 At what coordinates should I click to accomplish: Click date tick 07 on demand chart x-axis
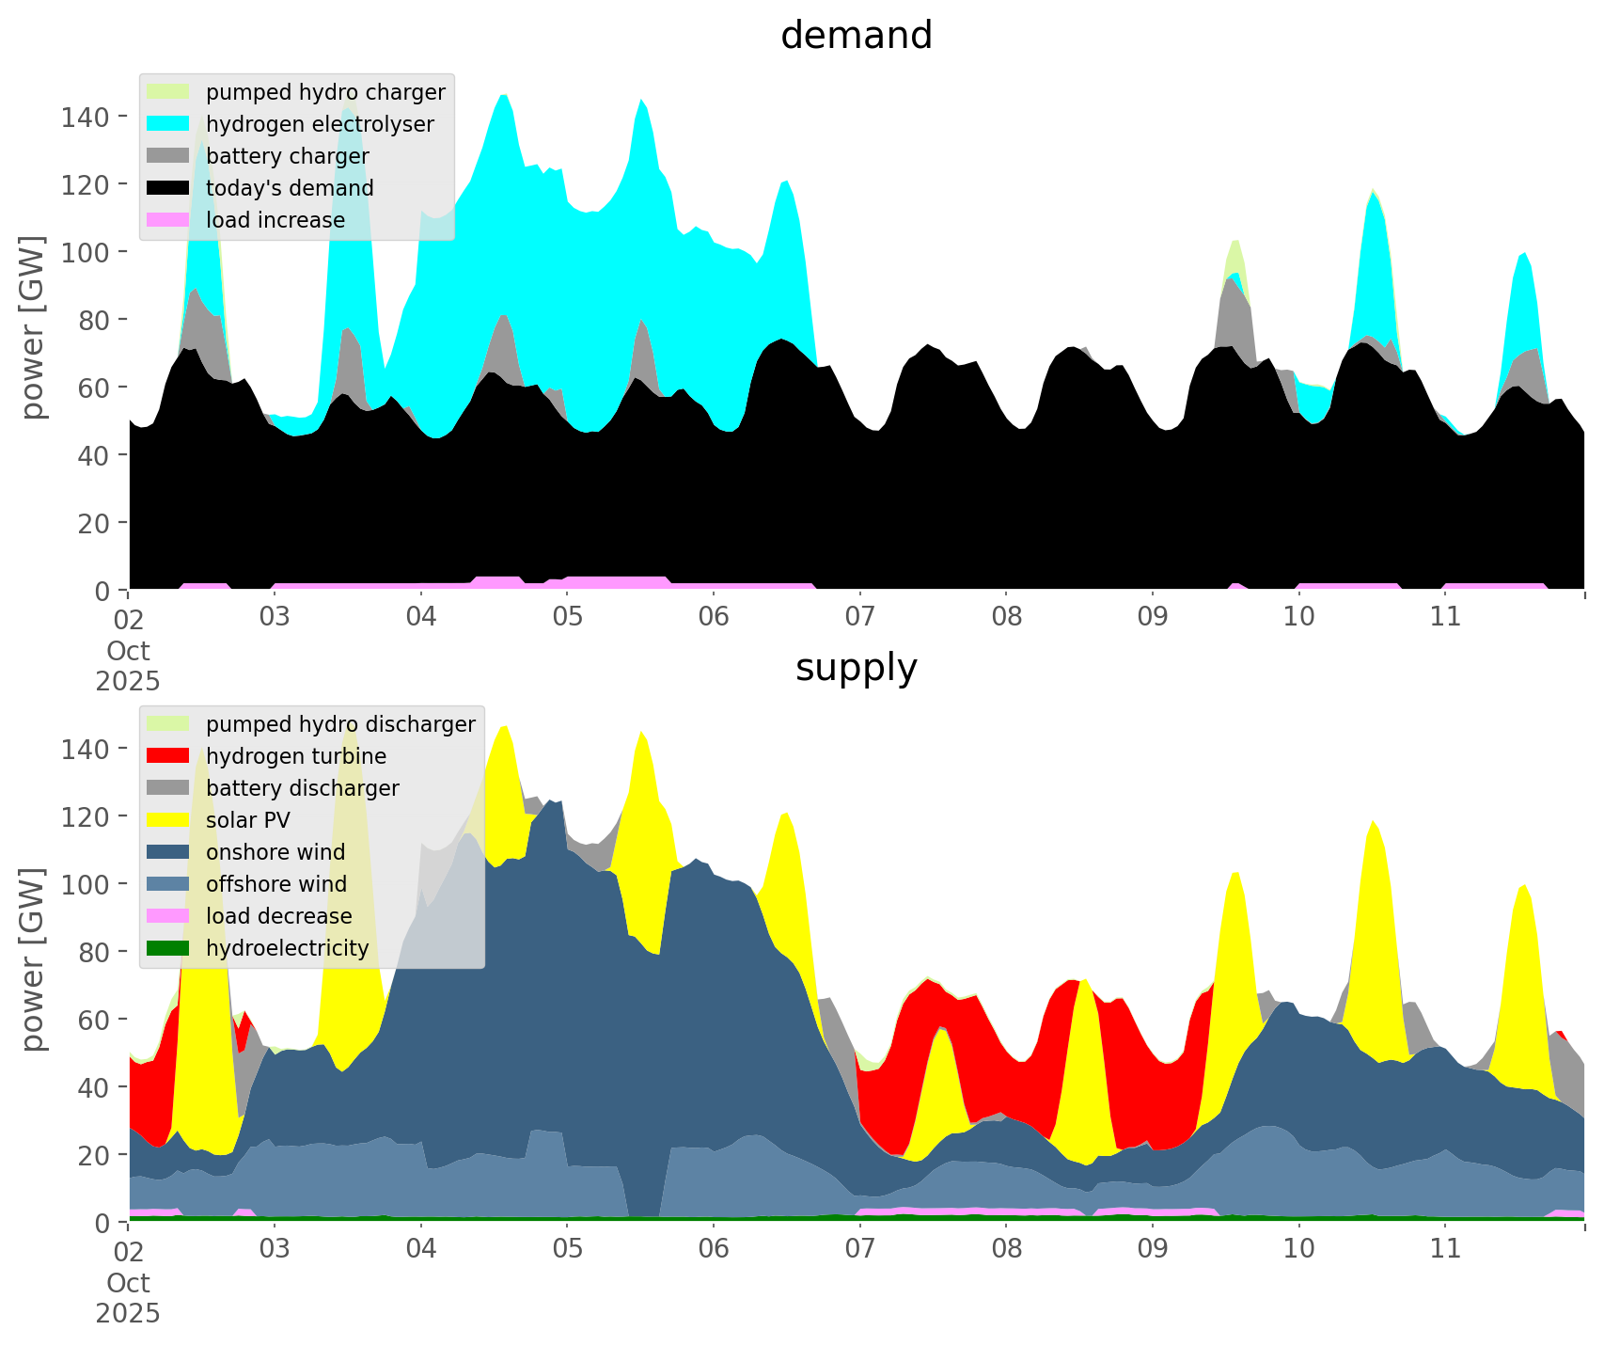pos(859,617)
